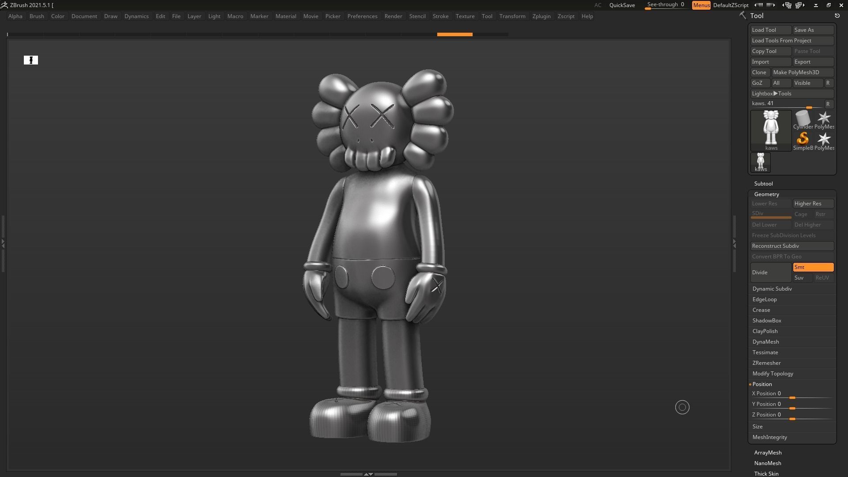The height and width of the screenshot is (477, 848).
Task: Collapse the Geometry section
Action: point(767,194)
